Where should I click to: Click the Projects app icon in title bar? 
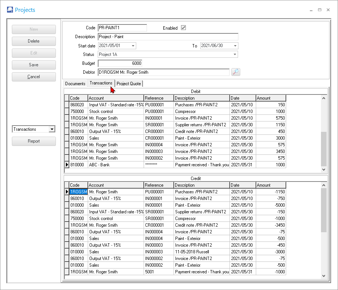click(10, 10)
